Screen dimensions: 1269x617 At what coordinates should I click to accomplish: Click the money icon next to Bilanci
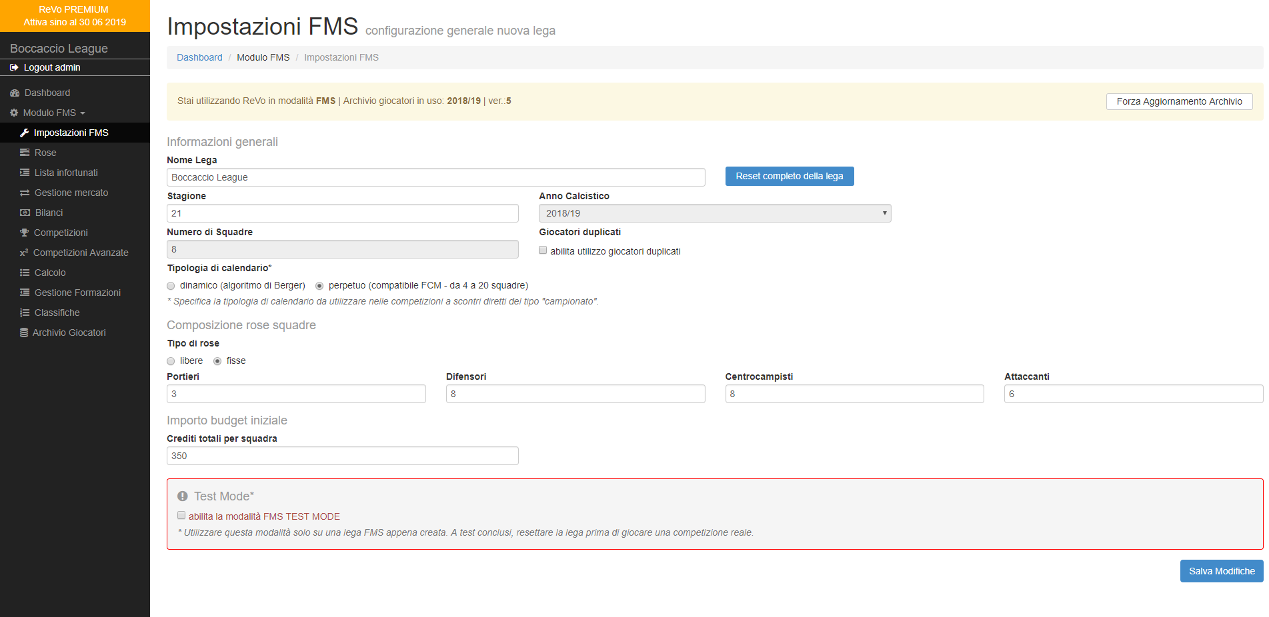(x=25, y=213)
